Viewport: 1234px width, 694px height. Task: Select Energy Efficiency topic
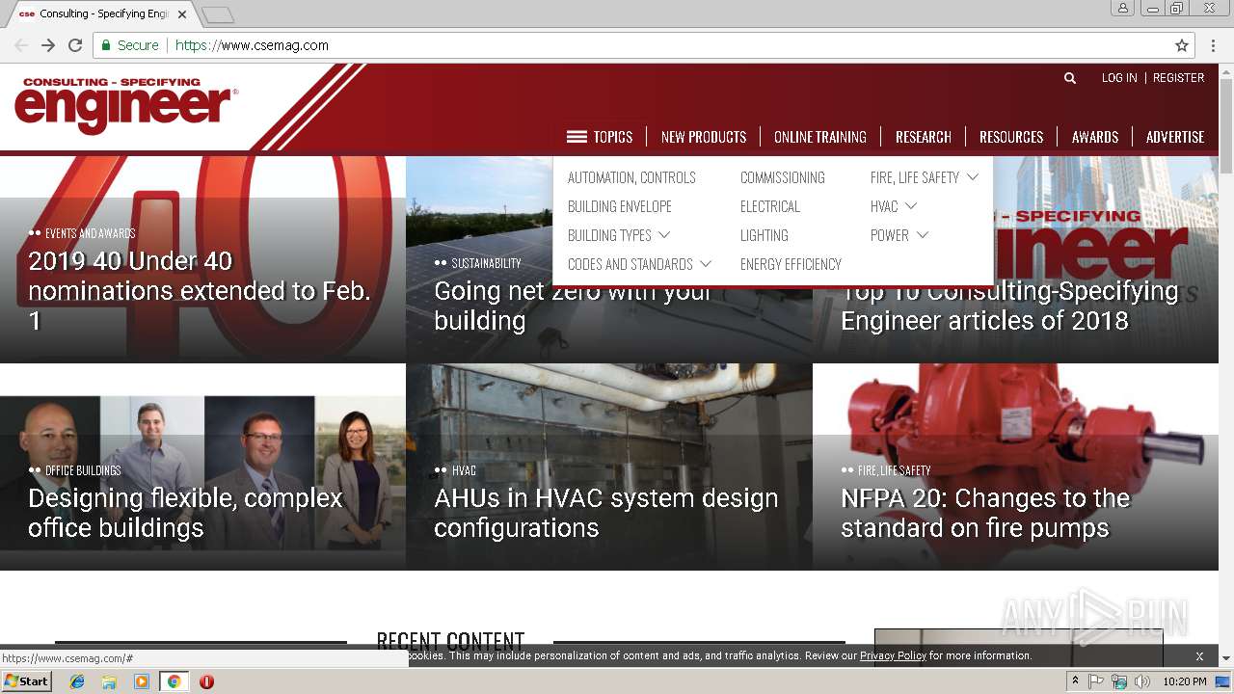click(x=791, y=264)
